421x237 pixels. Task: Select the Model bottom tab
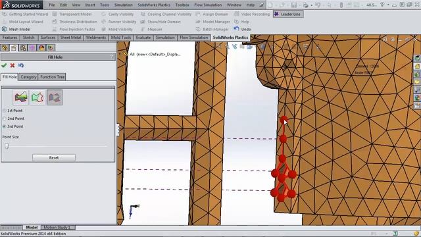coord(32,227)
